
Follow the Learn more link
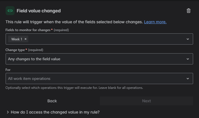155,22
